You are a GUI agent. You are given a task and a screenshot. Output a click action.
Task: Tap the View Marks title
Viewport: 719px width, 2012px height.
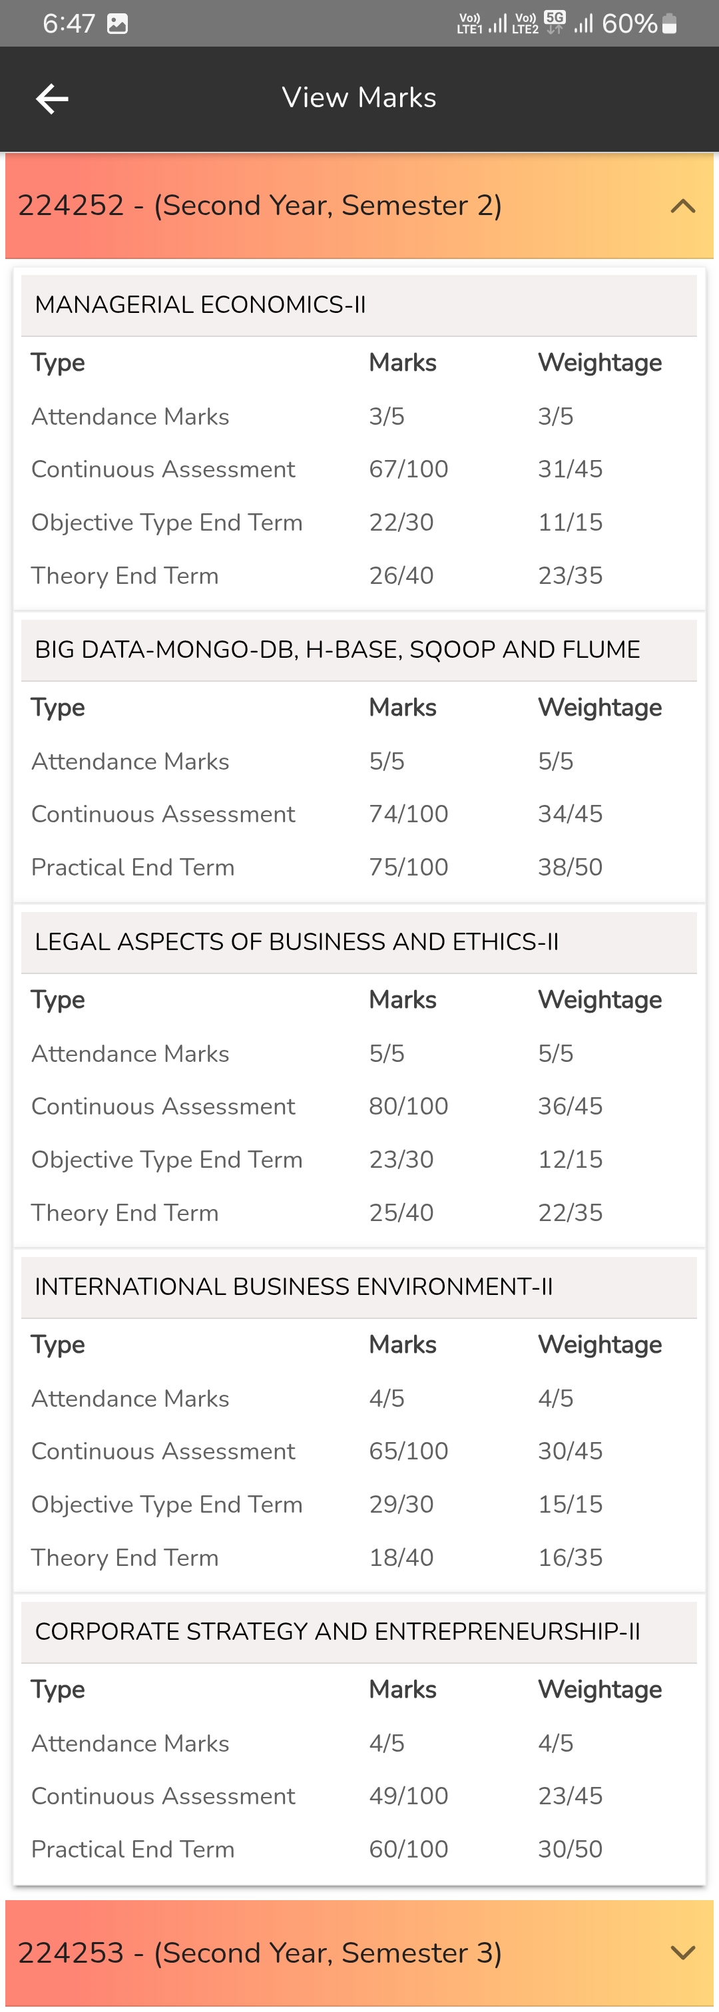359,99
